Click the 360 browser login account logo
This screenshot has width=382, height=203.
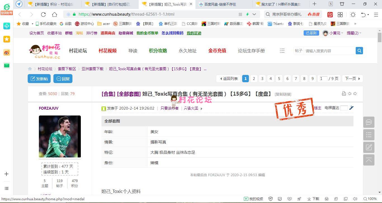tap(6, 9)
